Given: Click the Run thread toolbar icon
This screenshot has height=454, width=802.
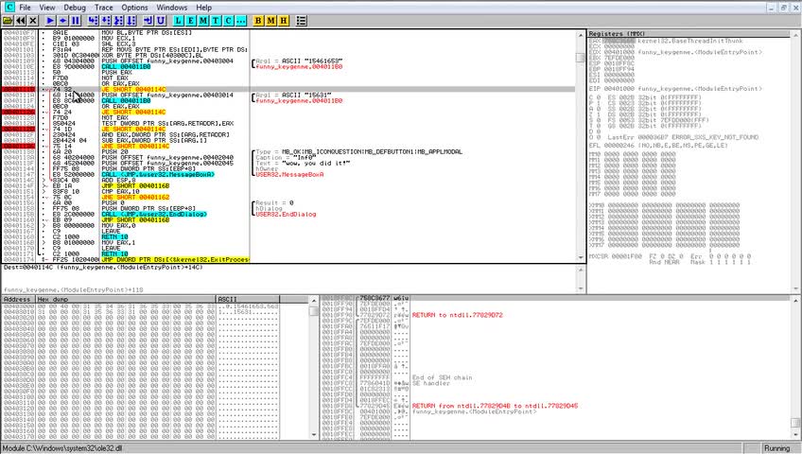Looking at the screenshot, I should tap(63, 21).
